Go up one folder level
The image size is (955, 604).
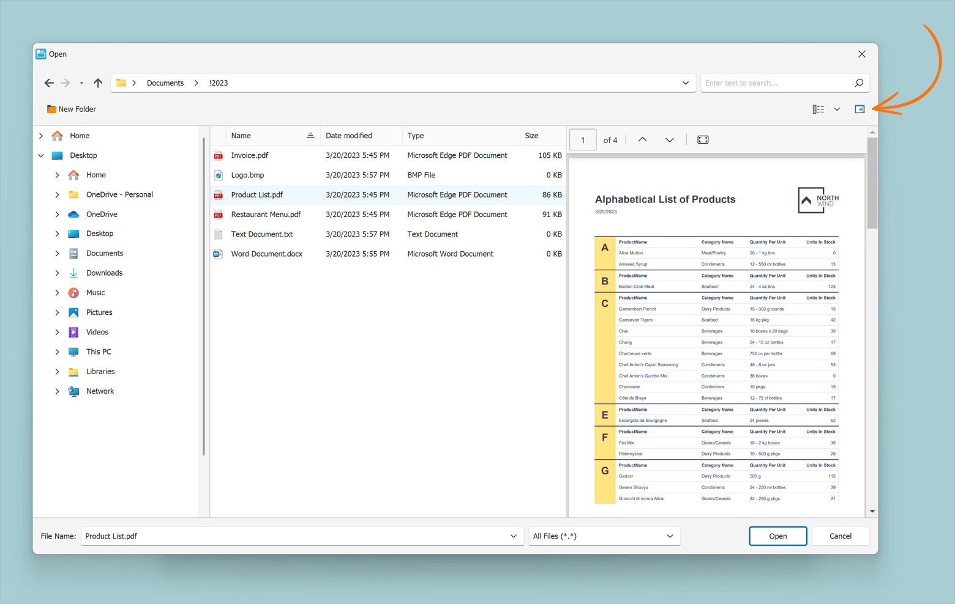point(98,83)
